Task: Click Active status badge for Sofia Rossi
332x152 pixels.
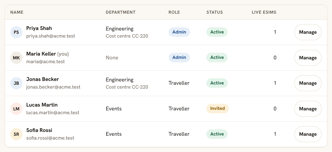Action: tap(217, 134)
